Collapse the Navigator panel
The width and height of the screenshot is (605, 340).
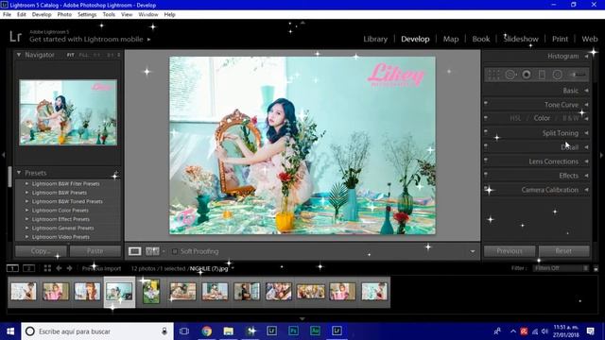(19, 55)
